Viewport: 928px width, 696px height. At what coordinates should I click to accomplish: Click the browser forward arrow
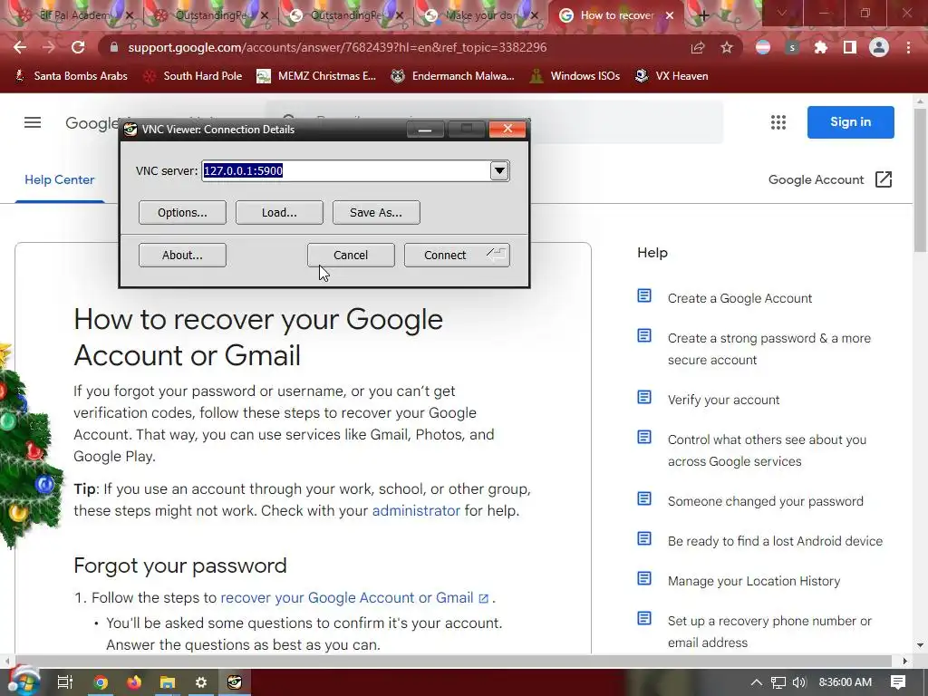(49, 47)
